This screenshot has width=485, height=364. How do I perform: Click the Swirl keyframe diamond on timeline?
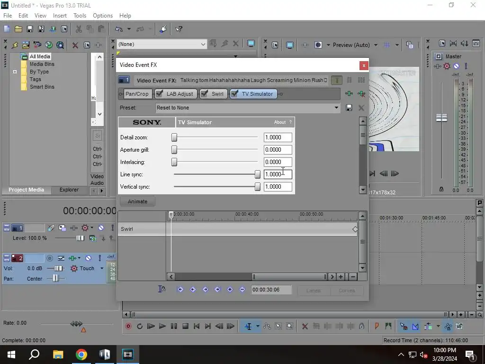pos(355,229)
